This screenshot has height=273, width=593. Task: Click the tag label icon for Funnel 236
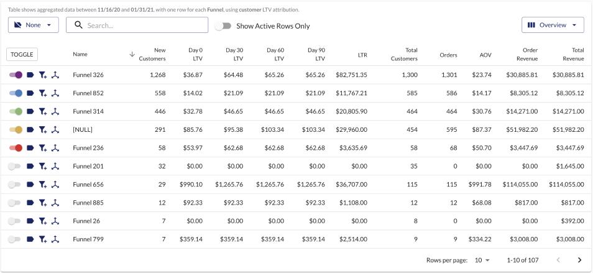point(30,148)
